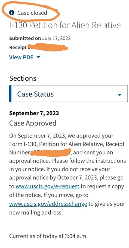Select the I-130 Petition for Alien Relative heading

coord(65,25)
